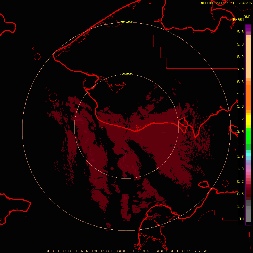The image size is (253, 253).
Task: Select the 0.2 legend value
Action: click(x=240, y=182)
